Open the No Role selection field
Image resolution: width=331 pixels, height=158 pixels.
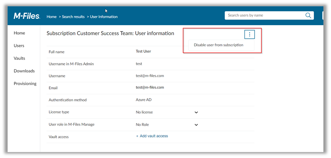click(x=167, y=125)
